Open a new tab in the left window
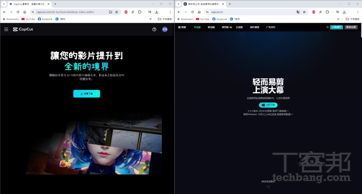The image size is (362, 194). point(55,4)
